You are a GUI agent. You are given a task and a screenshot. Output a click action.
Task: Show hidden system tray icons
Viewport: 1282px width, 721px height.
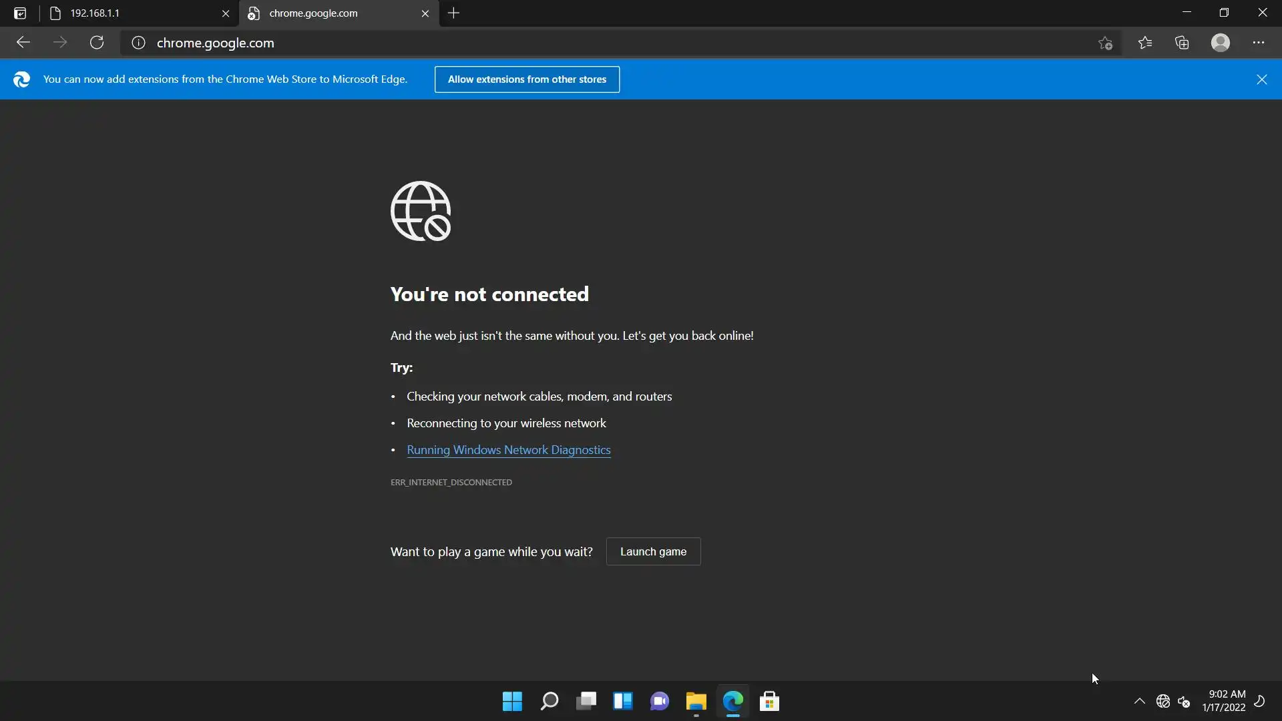click(x=1140, y=701)
